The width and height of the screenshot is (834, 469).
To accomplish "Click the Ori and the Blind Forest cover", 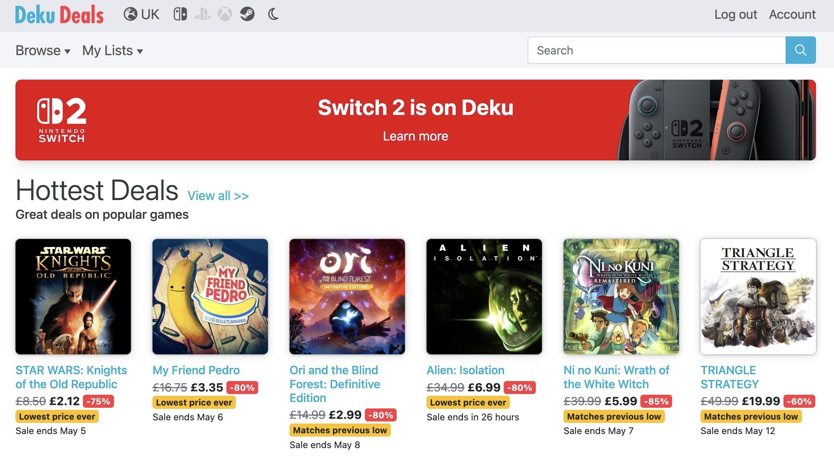I will coord(347,296).
